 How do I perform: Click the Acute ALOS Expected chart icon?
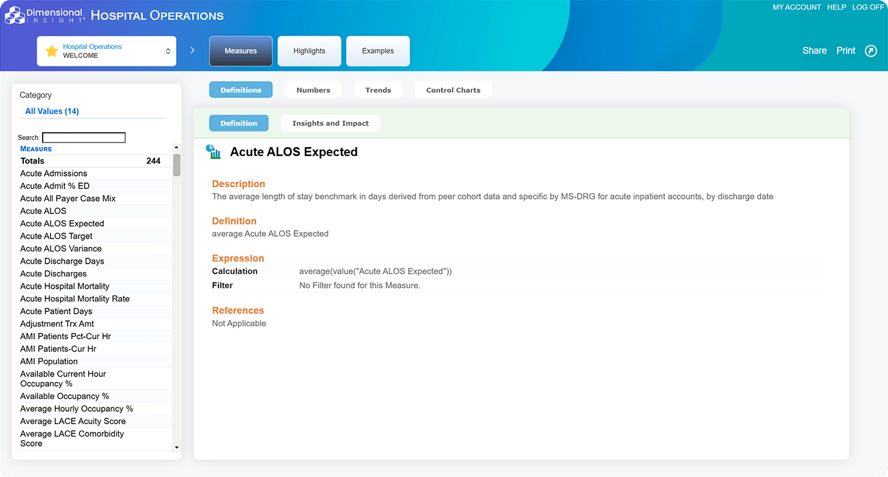coord(213,152)
